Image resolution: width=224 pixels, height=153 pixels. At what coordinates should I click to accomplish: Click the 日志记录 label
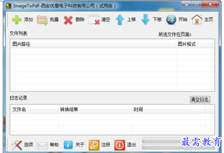coord(19,98)
